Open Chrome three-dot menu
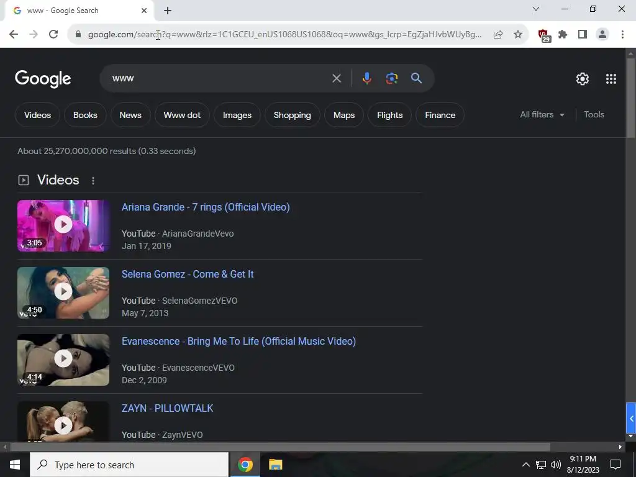This screenshot has height=477, width=636. 622,35
